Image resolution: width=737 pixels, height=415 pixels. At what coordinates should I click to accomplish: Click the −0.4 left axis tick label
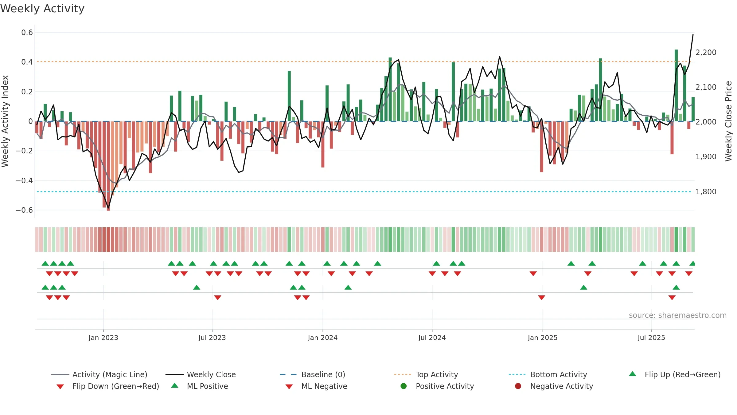[24, 180]
